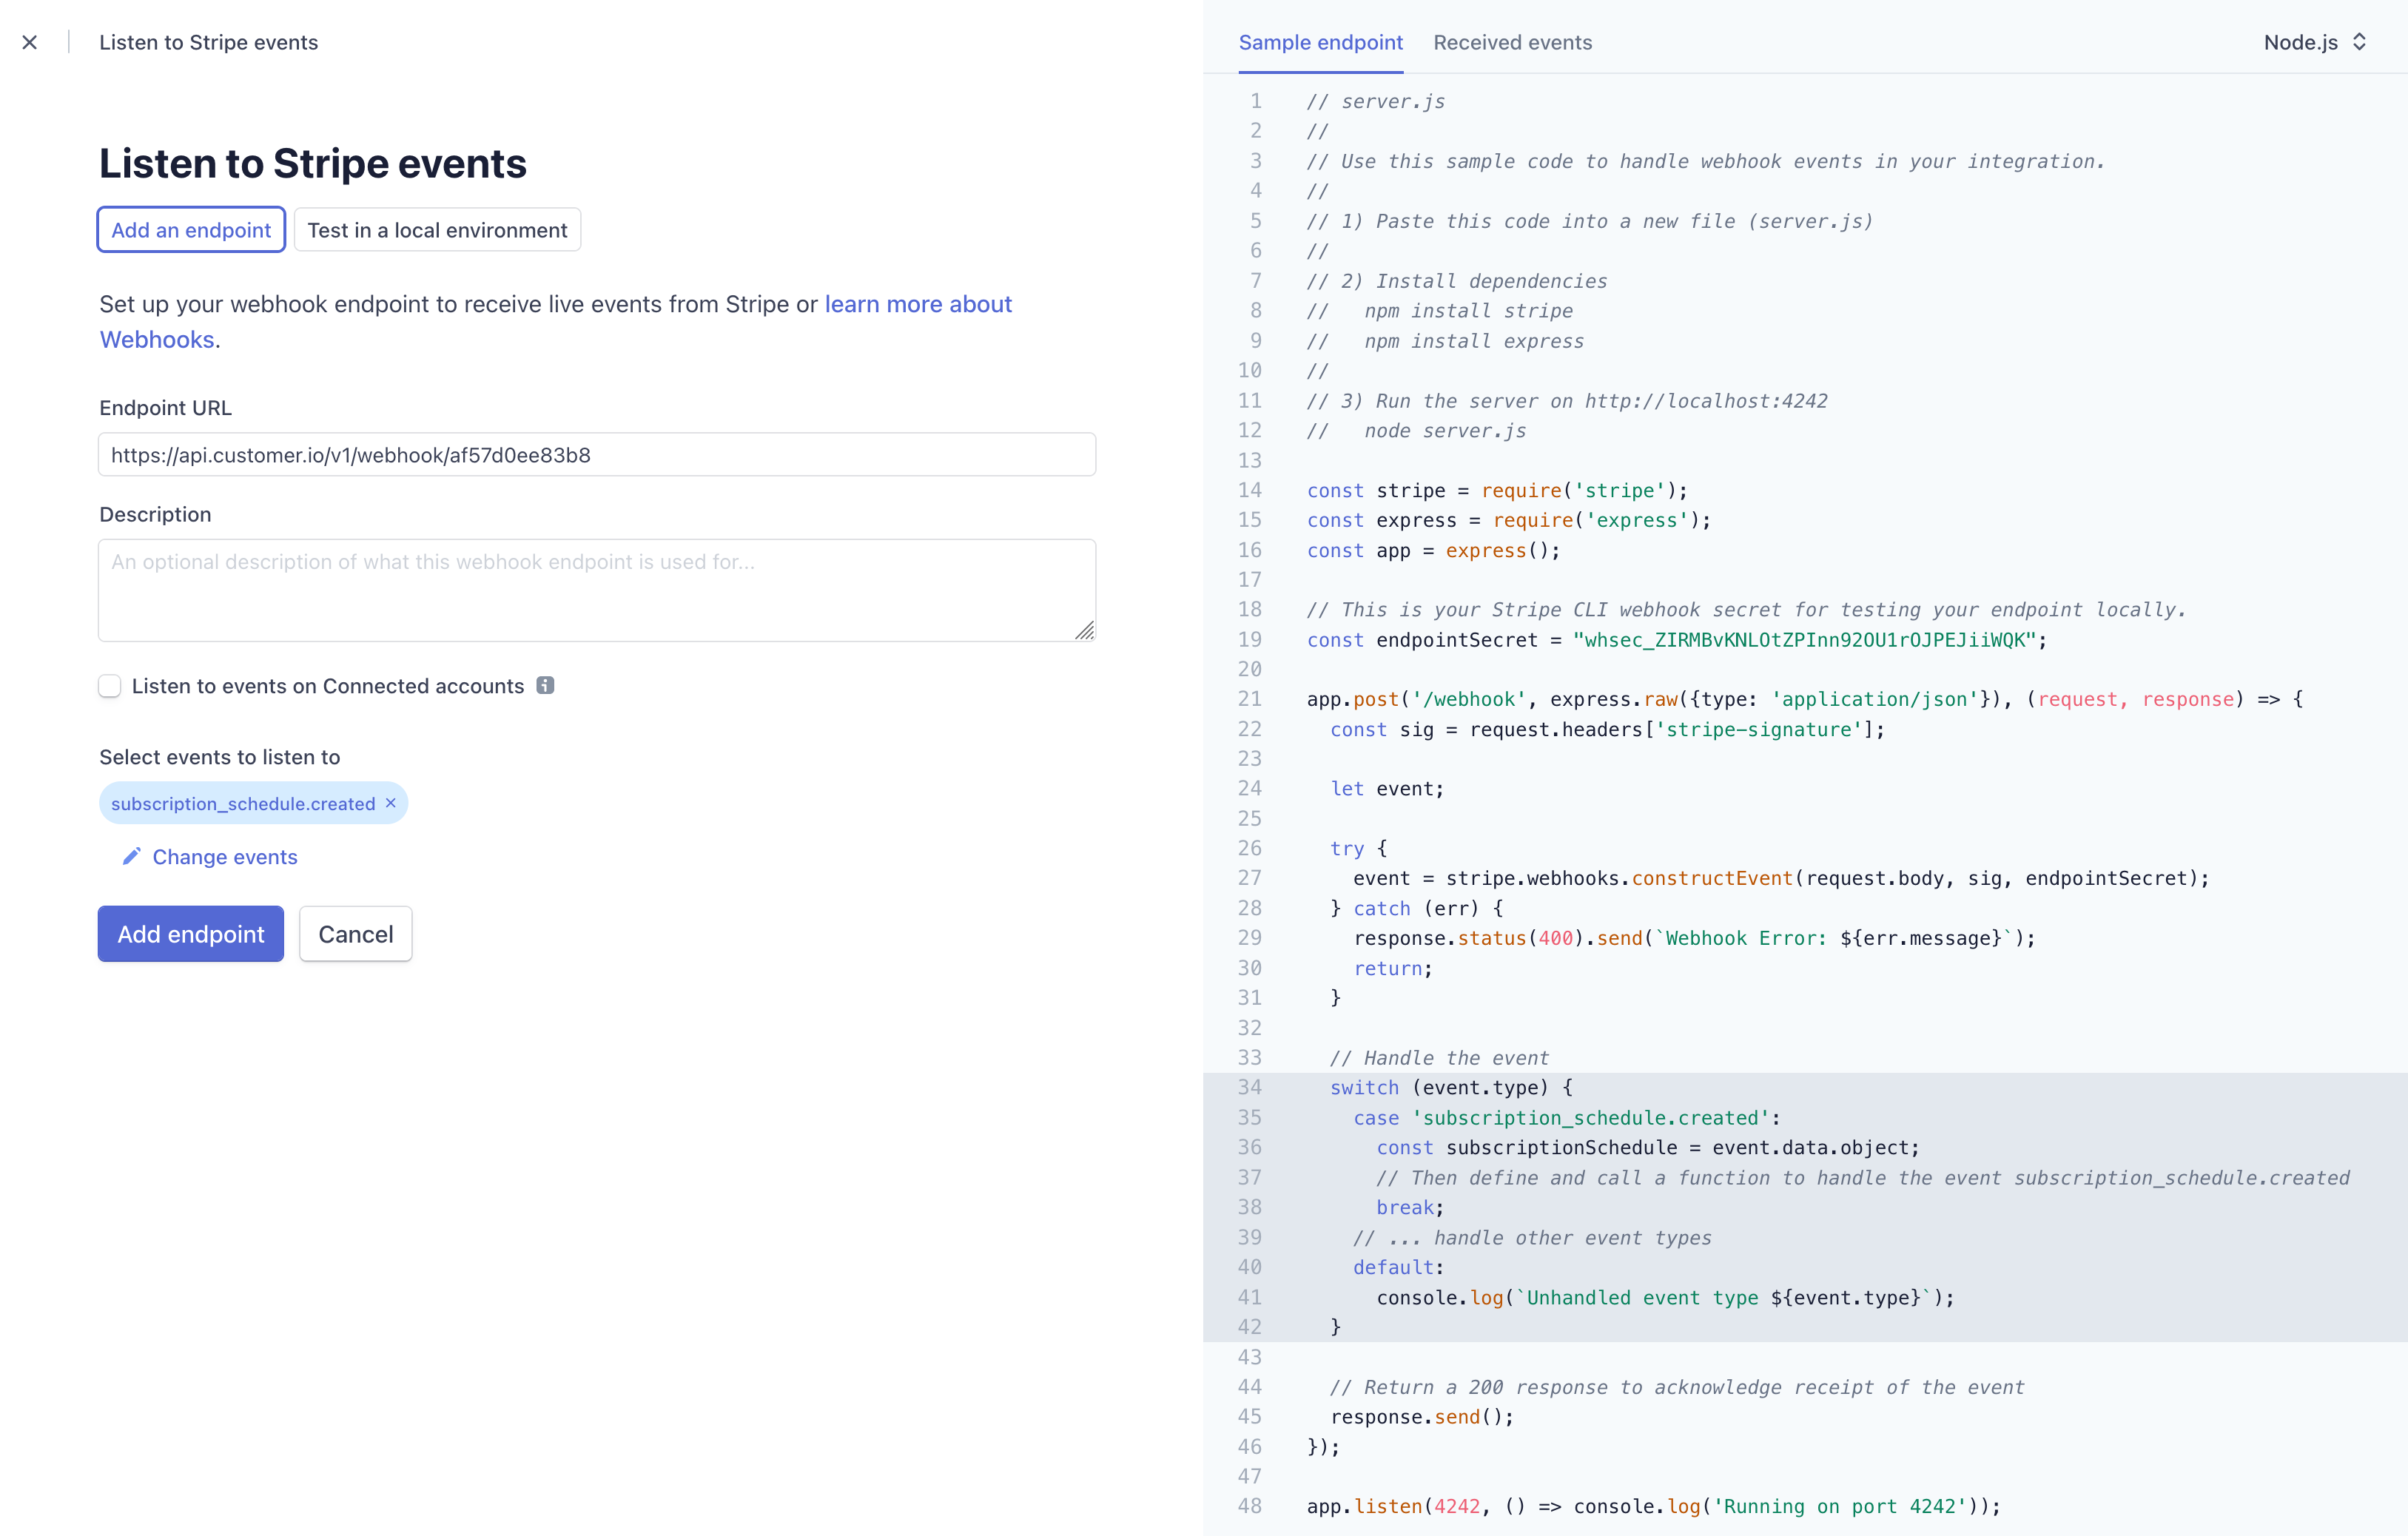This screenshot has width=2408, height=1536.
Task: Click the 'npm install stripe' comment line
Action: pyautogui.click(x=1440, y=311)
